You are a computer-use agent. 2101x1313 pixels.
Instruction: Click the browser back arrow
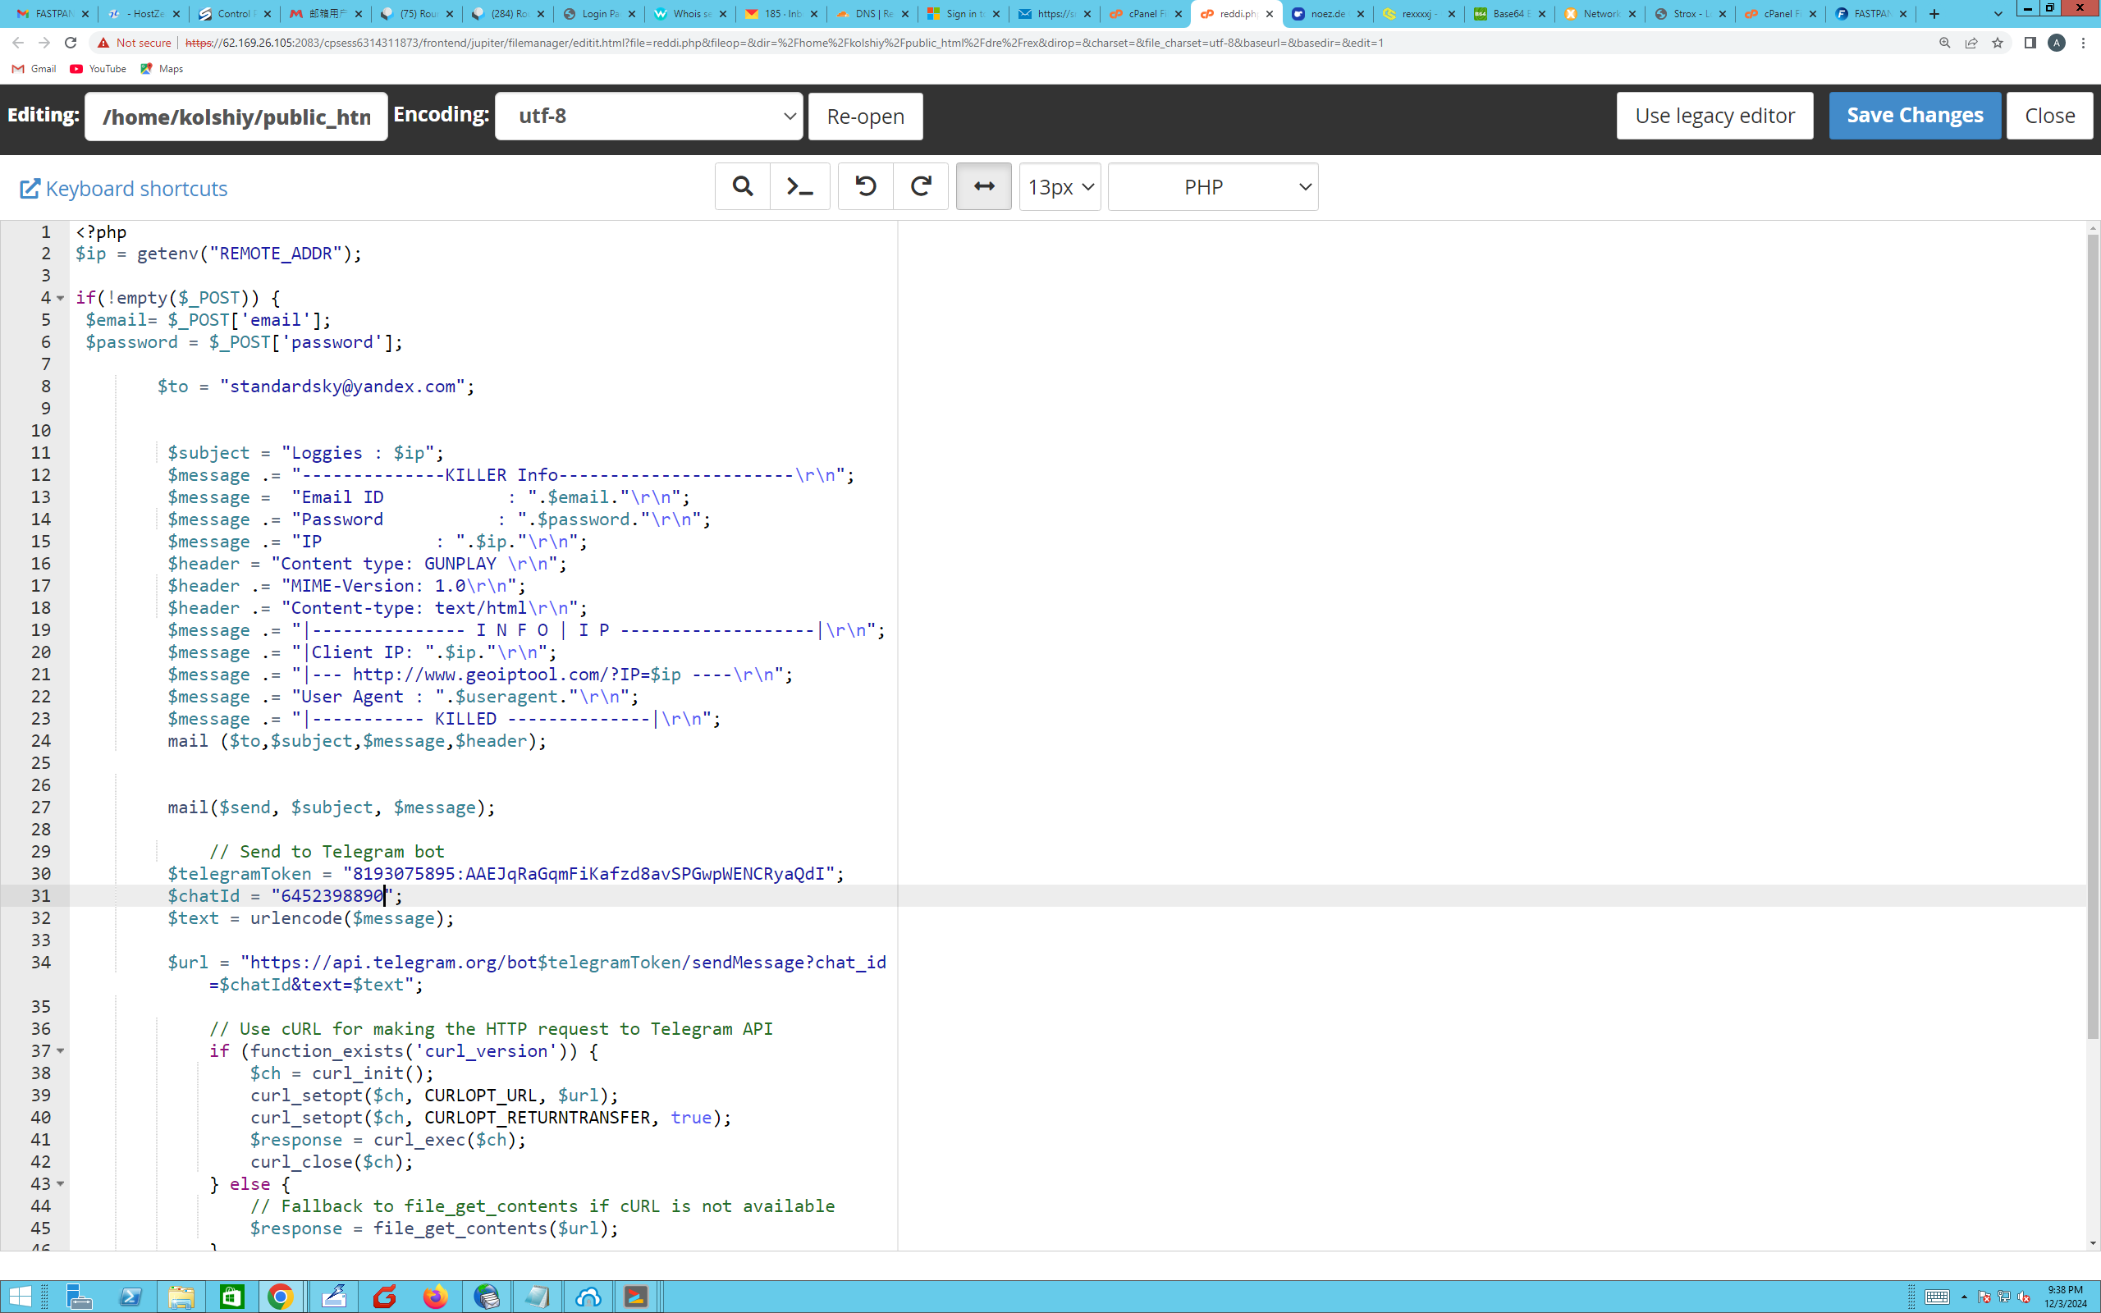(x=17, y=43)
